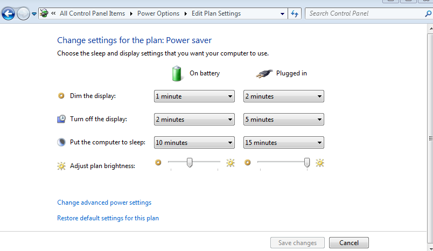Click the Turn off the display icon

pos(61,119)
